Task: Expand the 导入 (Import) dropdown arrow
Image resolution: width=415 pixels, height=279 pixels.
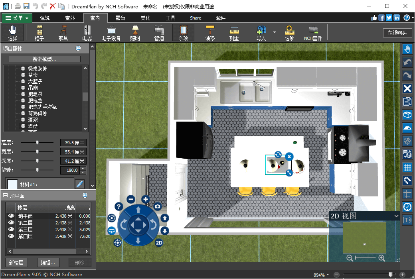Action: (275, 32)
